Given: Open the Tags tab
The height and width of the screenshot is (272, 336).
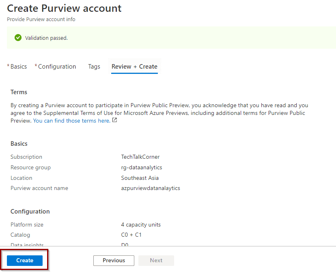Looking at the screenshot, I should tap(94, 67).
